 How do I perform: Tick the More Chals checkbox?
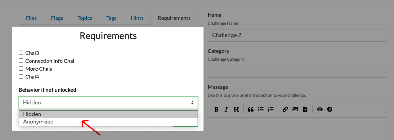coord(21,69)
